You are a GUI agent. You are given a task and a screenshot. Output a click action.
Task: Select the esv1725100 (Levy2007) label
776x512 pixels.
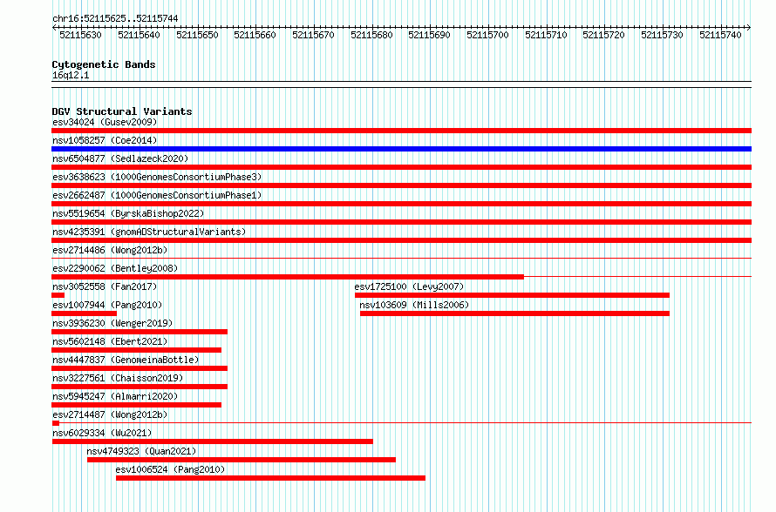pos(409,286)
